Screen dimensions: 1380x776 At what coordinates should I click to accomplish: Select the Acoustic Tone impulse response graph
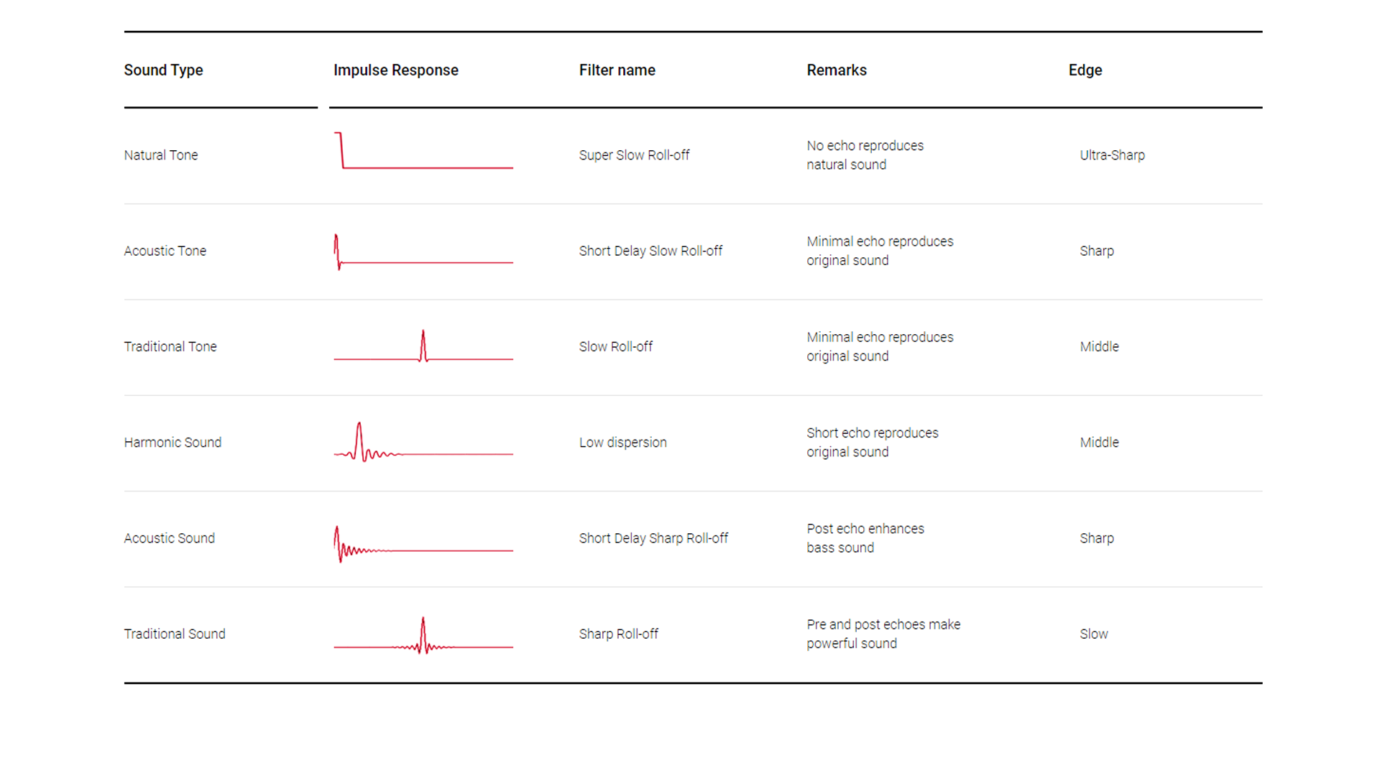(423, 252)
